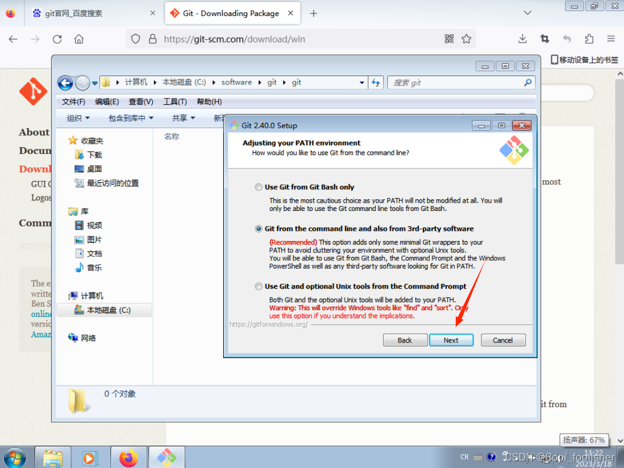Click Back in Git Setup dialog
This screenshot has width=624, height=468.
click(405, 340)
